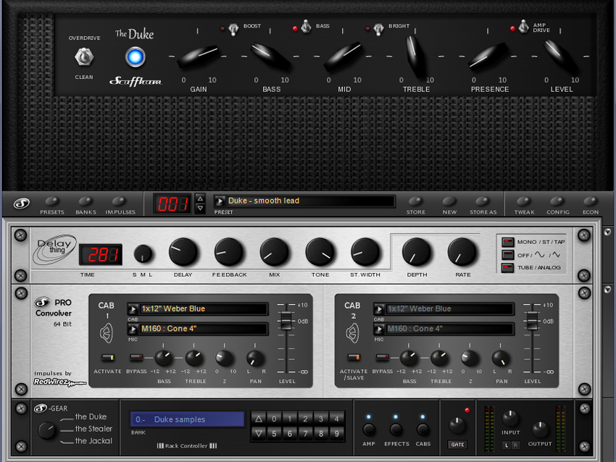The height and width of the screenshot is (462, 616).
Task: Click the Store As button
Action: tap(483, 202)
